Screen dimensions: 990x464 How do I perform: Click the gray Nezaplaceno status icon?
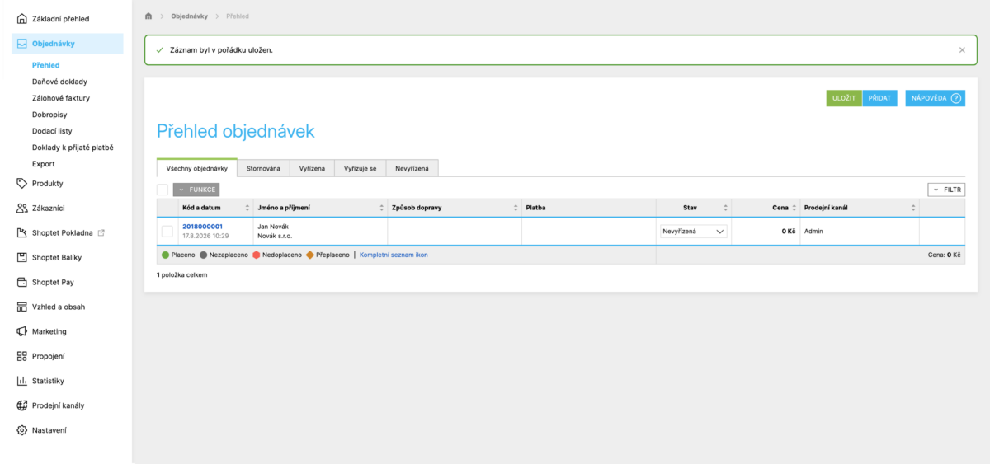coord(203,255)
